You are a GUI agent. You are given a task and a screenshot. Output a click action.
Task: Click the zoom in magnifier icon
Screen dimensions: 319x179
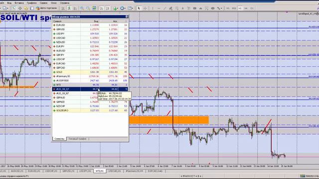pyautogui.click(x=82, y=8)
